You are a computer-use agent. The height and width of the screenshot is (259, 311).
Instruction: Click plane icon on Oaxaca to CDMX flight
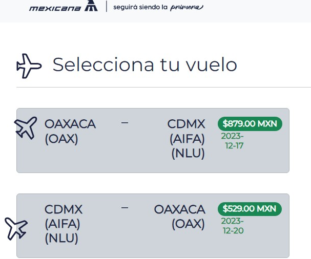point(25,127)
